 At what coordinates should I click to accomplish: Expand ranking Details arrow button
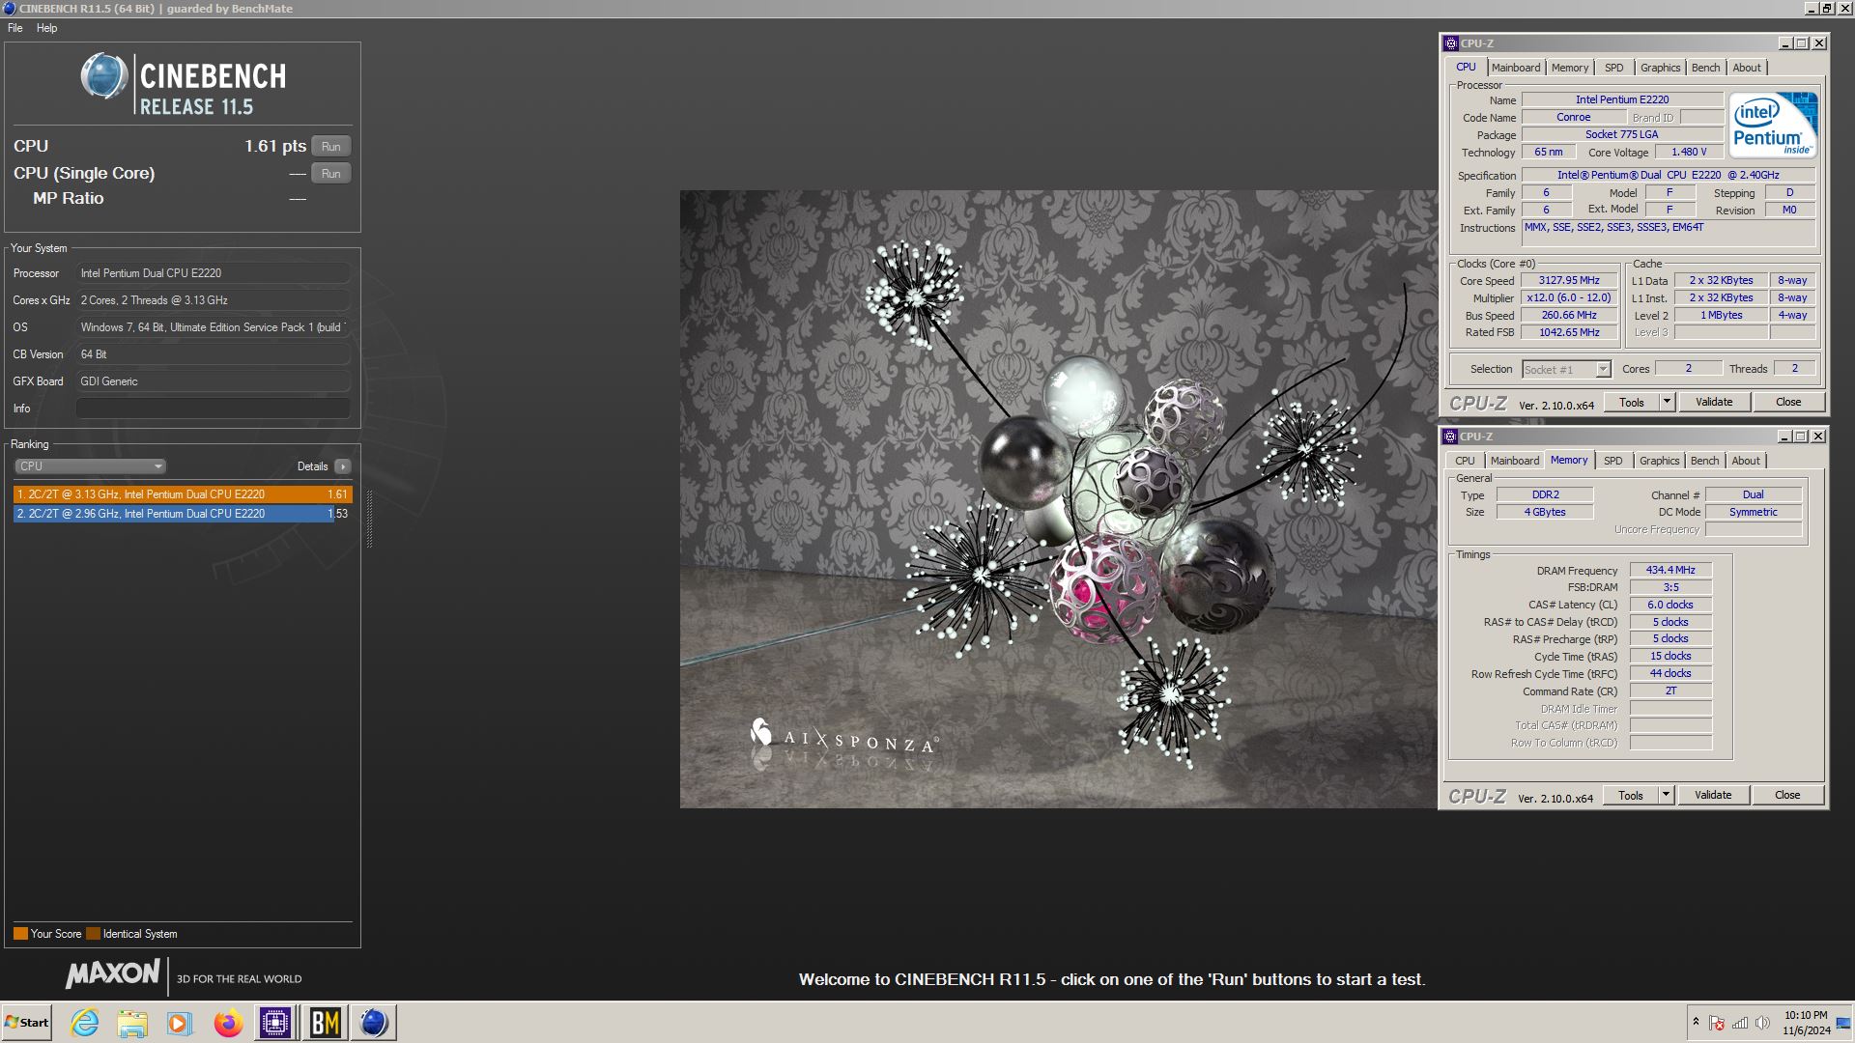[x=343, y=466]
